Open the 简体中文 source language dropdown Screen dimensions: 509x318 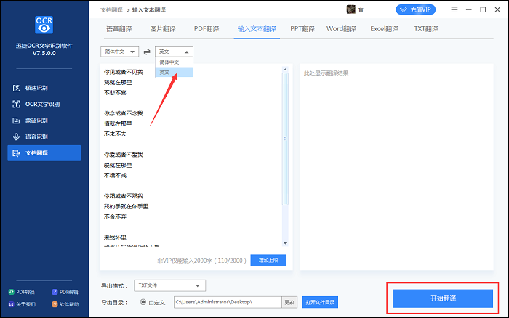[x=119, y=52]
